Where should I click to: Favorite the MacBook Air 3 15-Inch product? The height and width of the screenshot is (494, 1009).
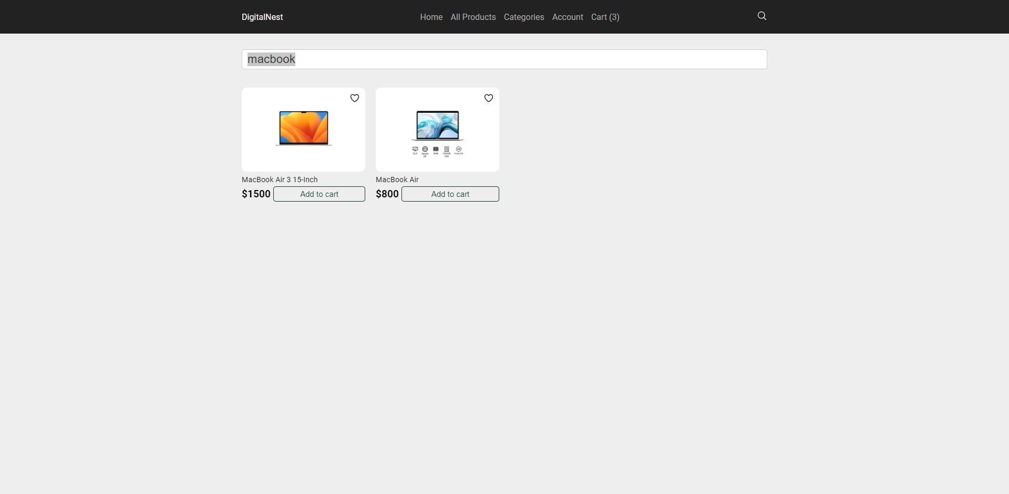pyautogui.click(x=354, y=98)
